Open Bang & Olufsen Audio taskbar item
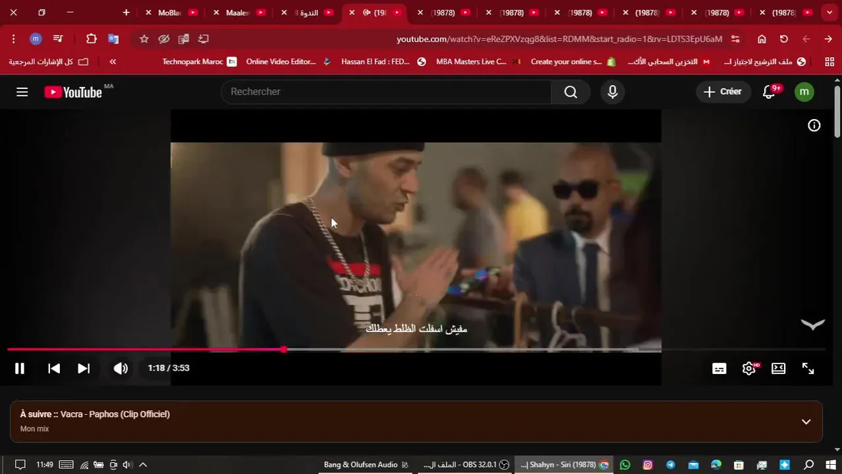 point(366,465)
